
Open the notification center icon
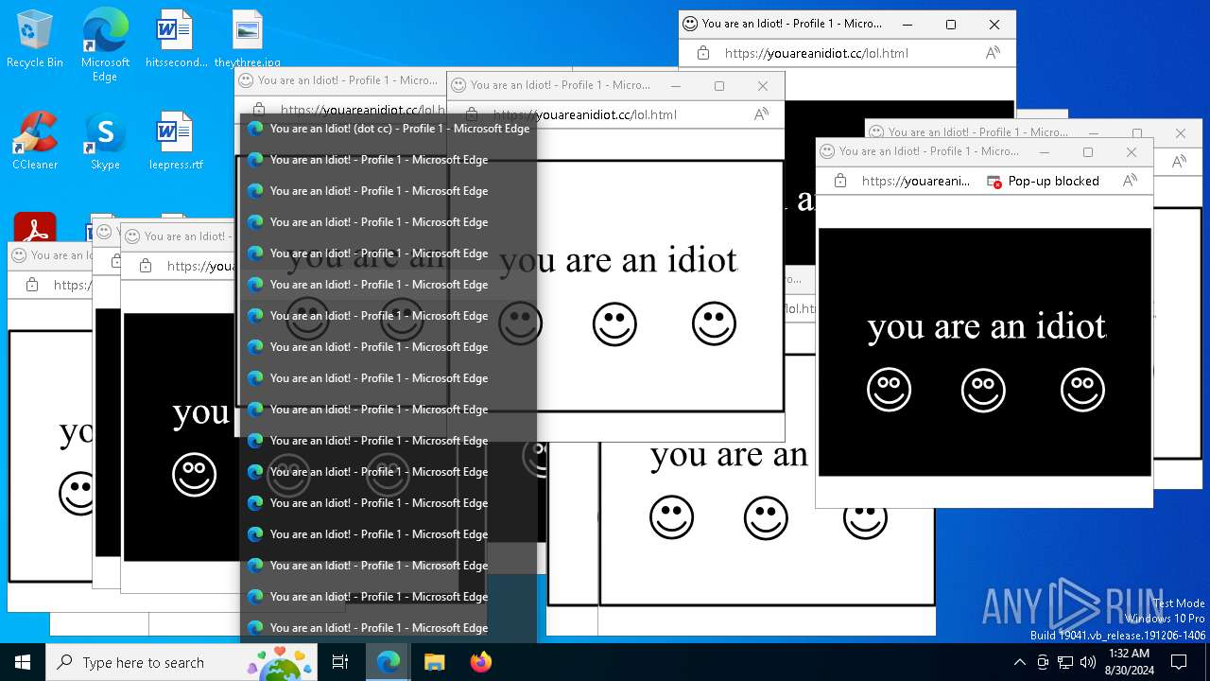point(1179,662)
